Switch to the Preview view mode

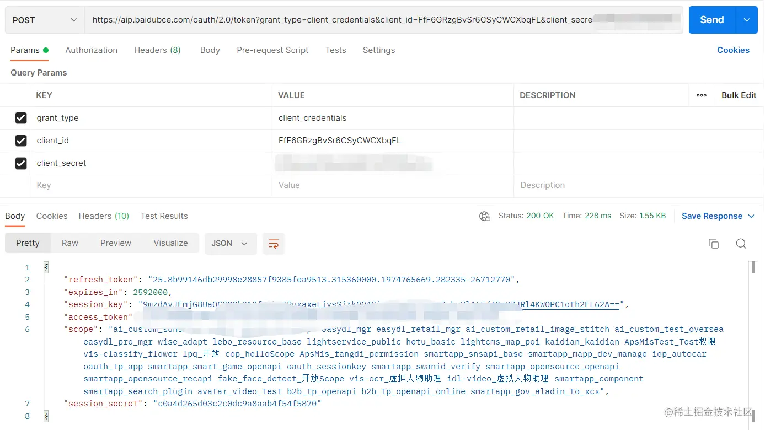pyautogui.click(x=116, y=243)
